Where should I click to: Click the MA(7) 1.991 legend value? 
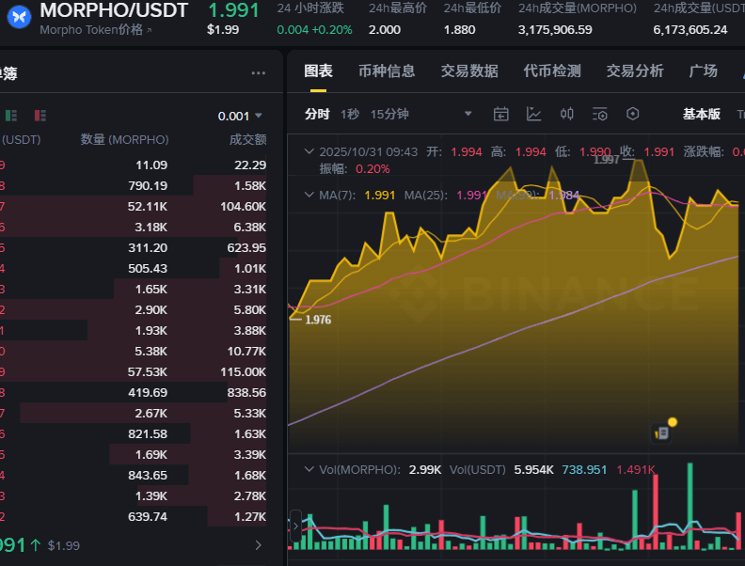[x=380, y=196]
